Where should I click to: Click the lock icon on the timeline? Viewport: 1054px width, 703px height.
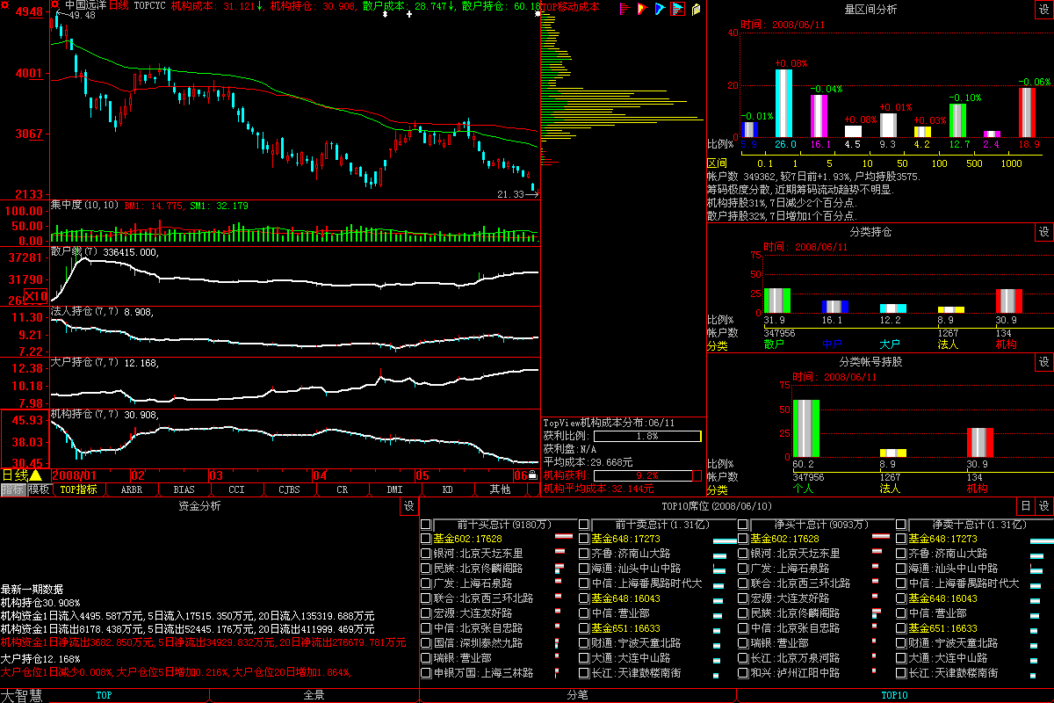tap(531, 475)
